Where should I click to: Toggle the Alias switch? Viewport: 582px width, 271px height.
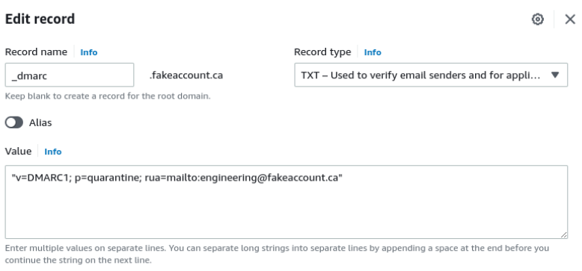[14, 122]
